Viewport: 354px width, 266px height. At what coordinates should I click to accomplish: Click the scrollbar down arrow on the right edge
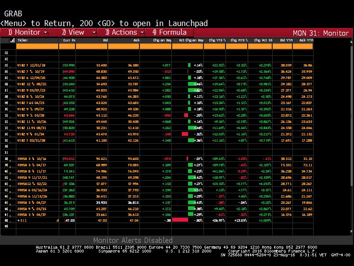[x=351, y=232]
